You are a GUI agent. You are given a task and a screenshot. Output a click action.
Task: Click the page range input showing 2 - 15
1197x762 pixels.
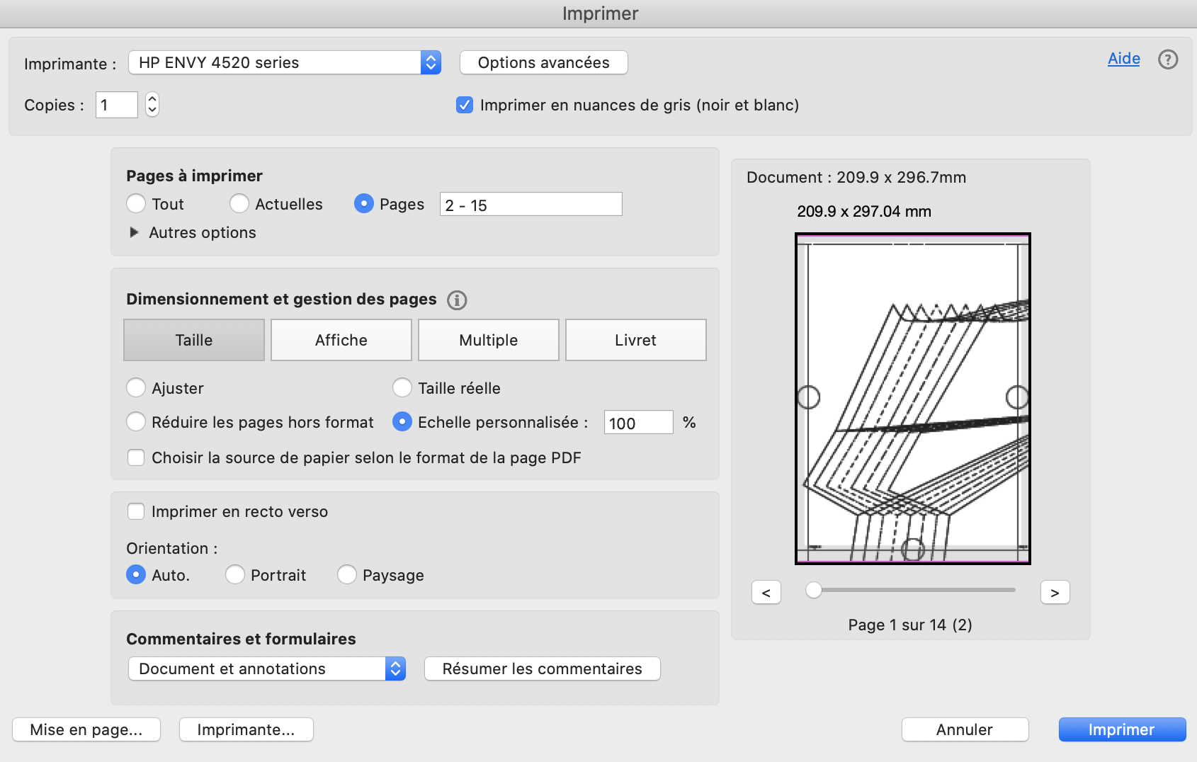pyautogui.click(x=530, y=204)
